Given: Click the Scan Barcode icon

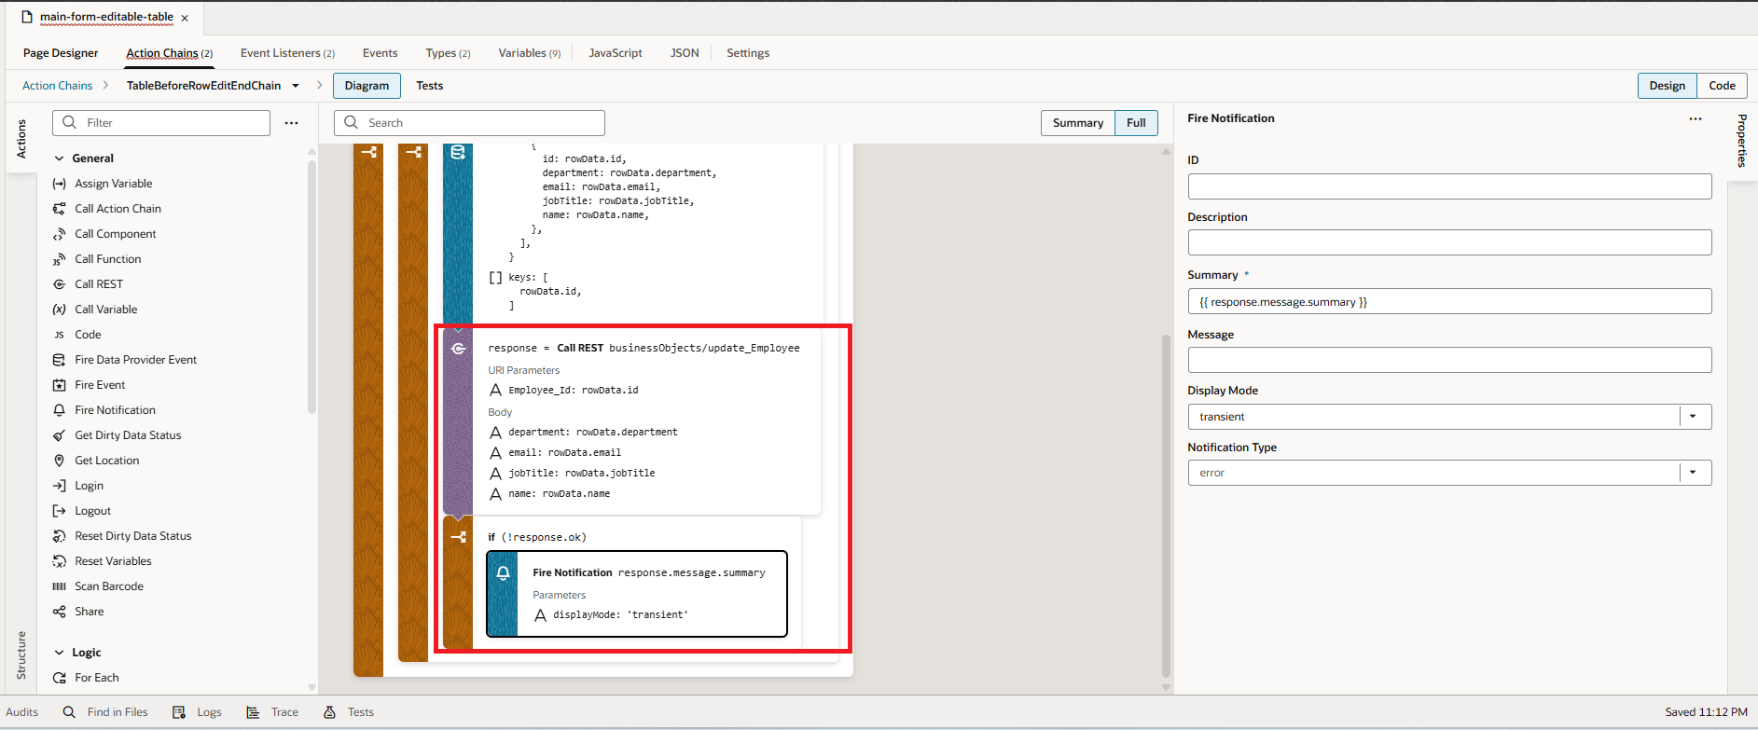Looking at the screenshot, I should pyautogui.click(x=60, y=586).
